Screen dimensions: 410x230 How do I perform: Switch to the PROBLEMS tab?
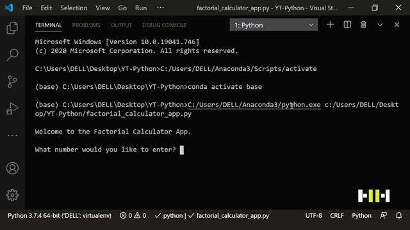pyautogui.click(x=86, y=25)
